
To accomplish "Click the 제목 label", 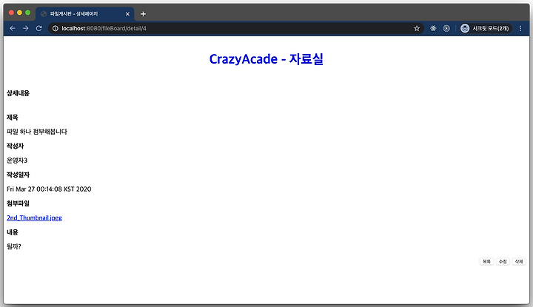I will [13, 117].
